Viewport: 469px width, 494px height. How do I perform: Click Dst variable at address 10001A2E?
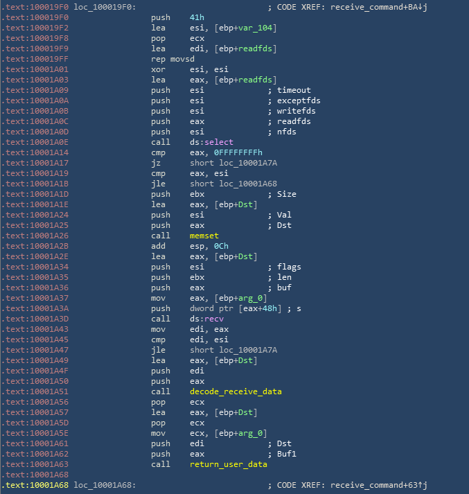pos(245,256)
